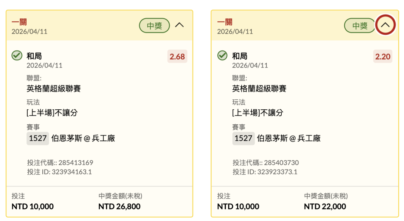404x221 pixels.
Task: Click the 一關 title above the 2.20 odds
Action: pos(225,22)
